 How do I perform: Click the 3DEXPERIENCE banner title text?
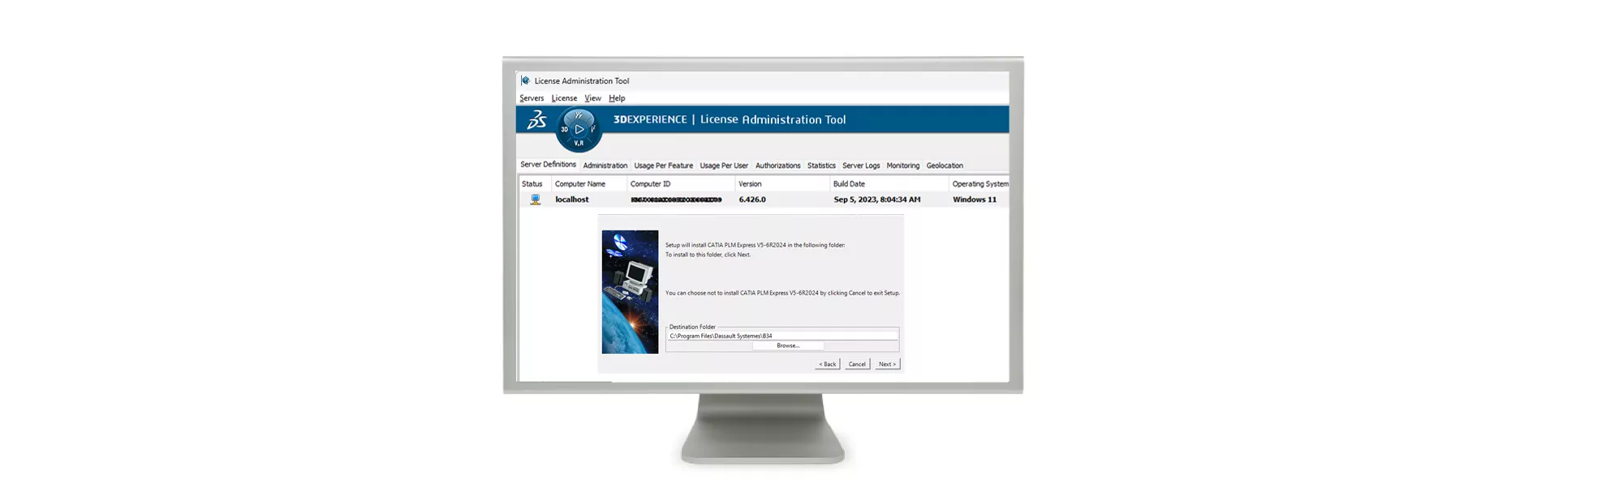point(730,119)
